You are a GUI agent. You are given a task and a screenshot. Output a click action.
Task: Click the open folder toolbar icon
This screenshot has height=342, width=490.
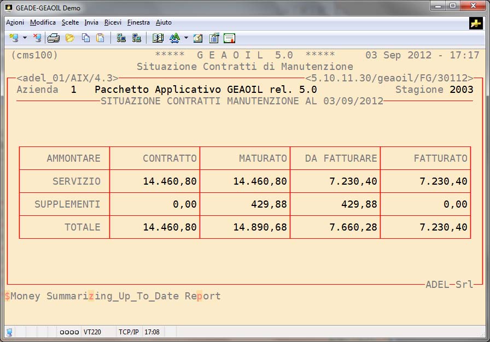(x=69, y=38)
